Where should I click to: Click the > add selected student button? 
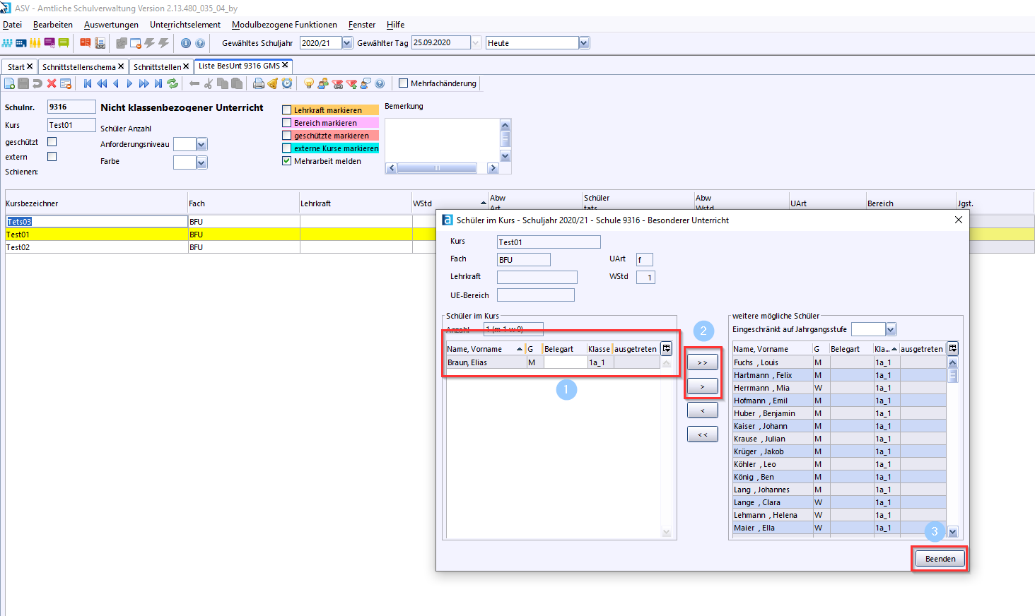point(703,386)
